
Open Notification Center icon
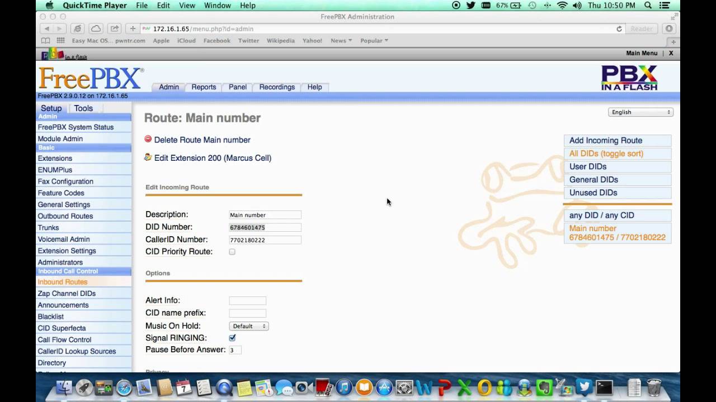tap(666, 6)
